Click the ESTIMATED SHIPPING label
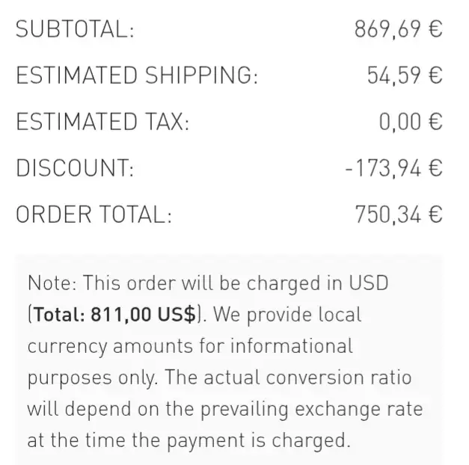The image size is (469, 465). [x=137, y=76]
